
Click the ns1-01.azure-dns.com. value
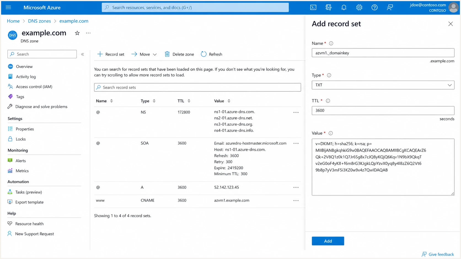234,112
